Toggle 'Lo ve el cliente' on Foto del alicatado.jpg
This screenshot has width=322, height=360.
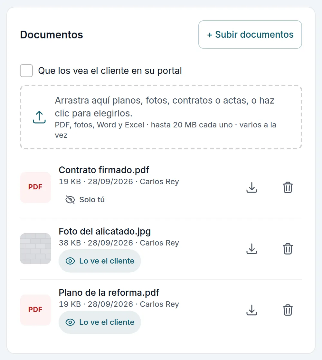point(100,261)
